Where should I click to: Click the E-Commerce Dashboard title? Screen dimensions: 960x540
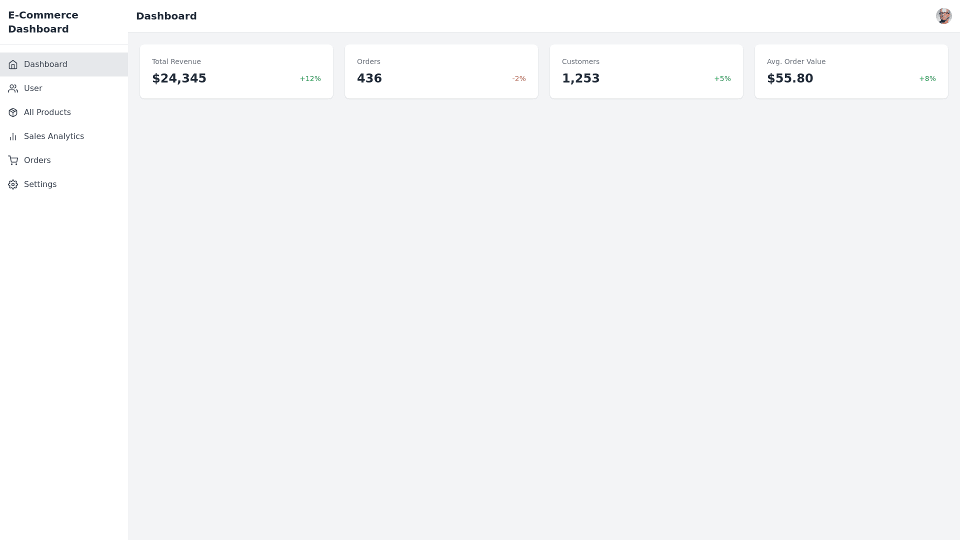43,22
